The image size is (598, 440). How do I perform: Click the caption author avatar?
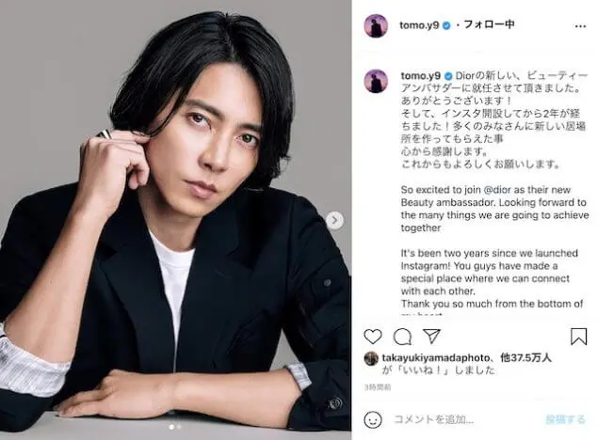click(376, 81)
